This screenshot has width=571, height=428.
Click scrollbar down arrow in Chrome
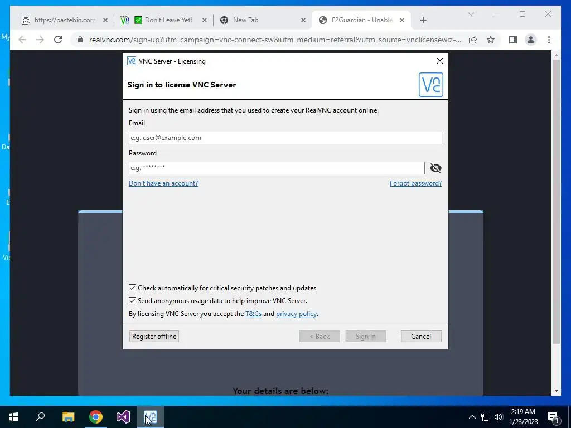click(556, 391)
